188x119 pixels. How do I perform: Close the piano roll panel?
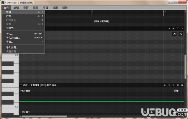(x=182, y=28)
